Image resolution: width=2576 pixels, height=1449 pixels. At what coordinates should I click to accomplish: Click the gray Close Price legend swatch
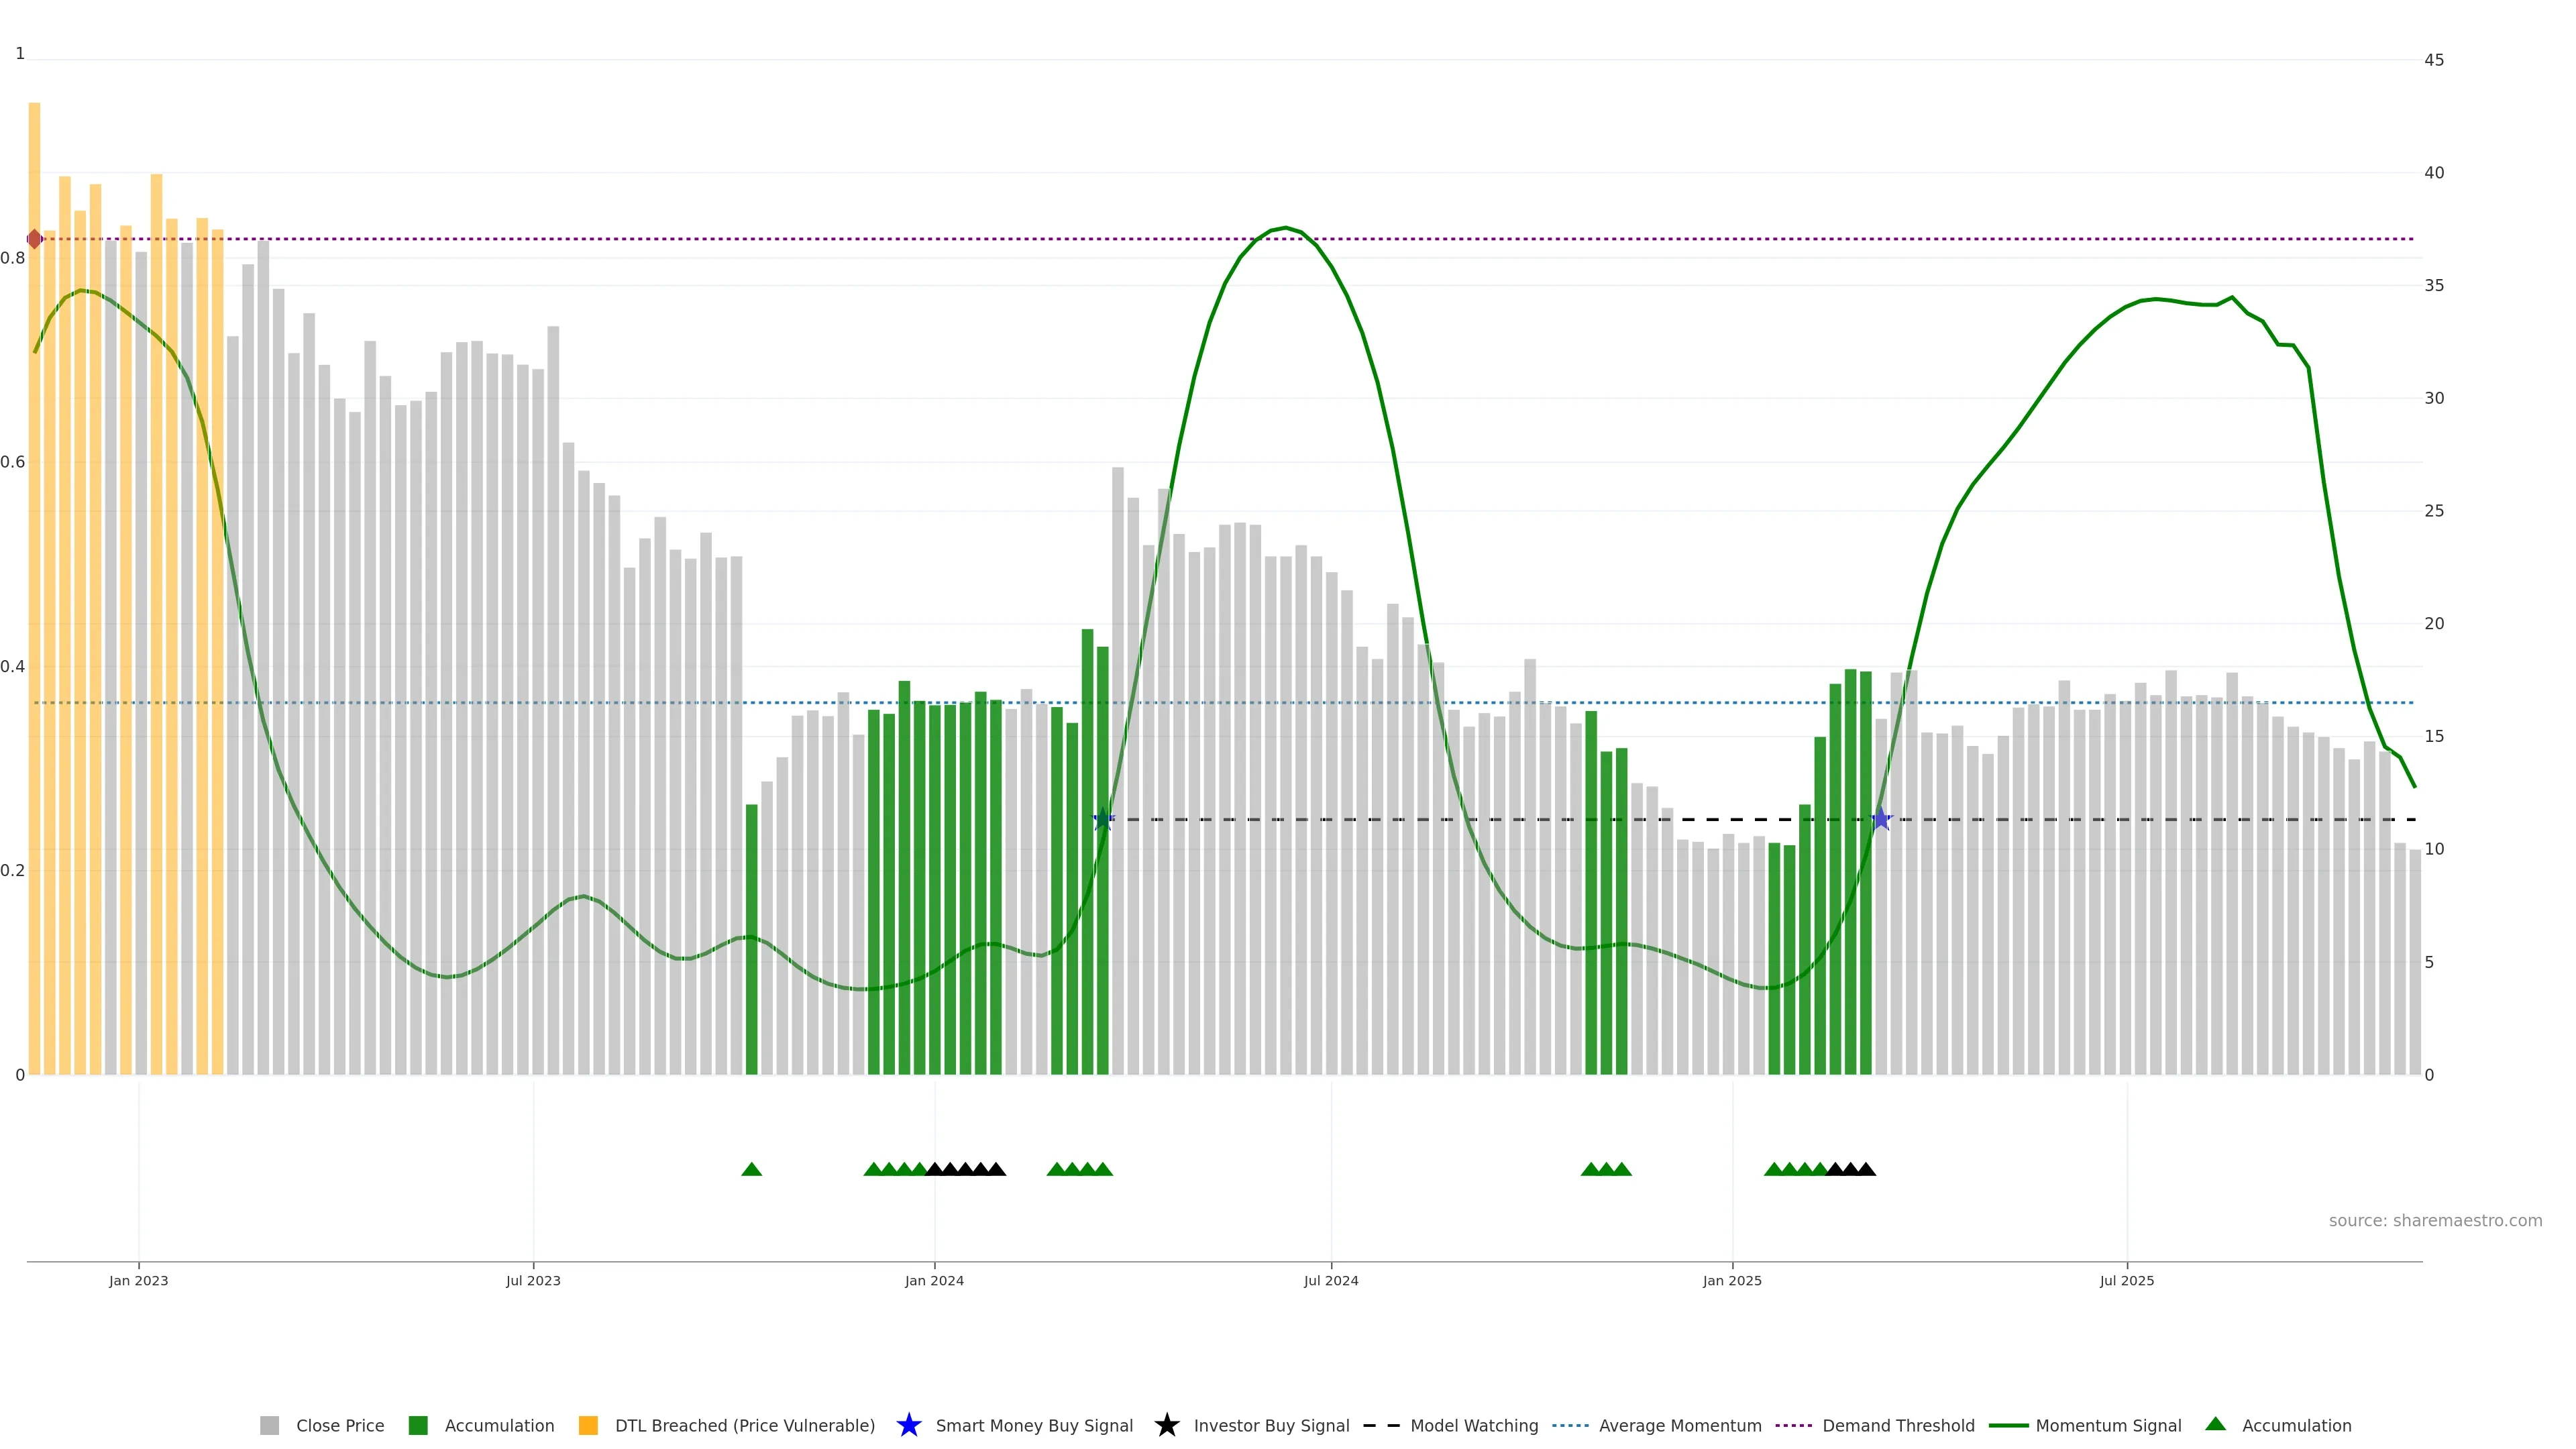269,1425
